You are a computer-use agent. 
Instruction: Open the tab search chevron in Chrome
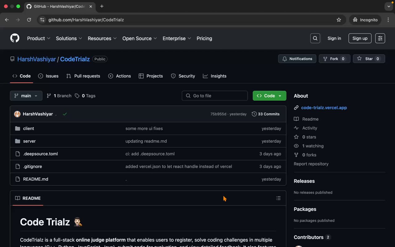coord(389,6)
